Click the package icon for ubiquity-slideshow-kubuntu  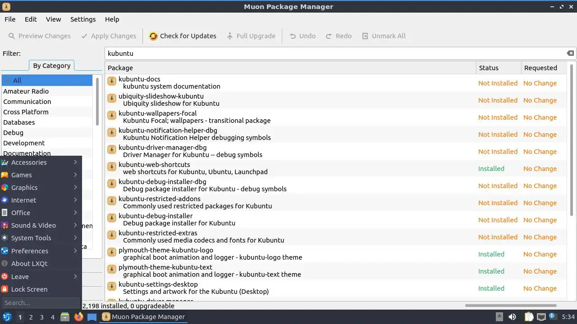point(112,99)
